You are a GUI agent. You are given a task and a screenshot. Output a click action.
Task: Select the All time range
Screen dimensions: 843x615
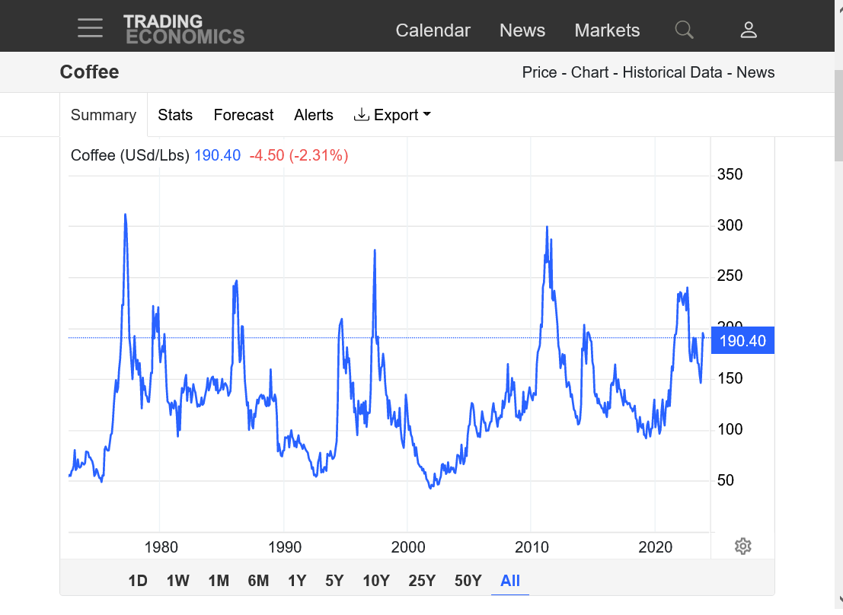[x=510, y=581]
